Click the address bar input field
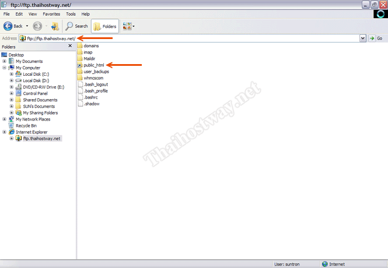This screenshot has width=388, height=268. coord(190,38)
